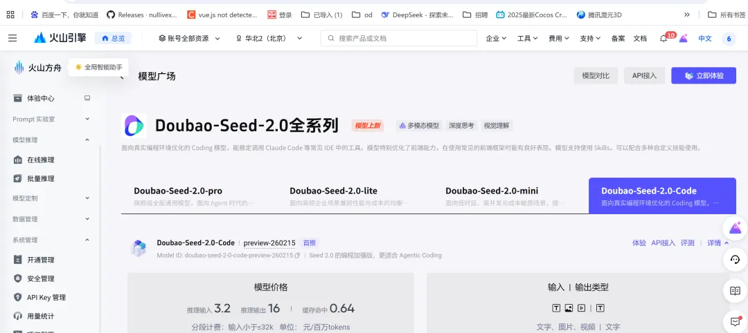The height and width of the screenshot is (333, 748).
Task: Open the 支持 dropdown menu
Action: tap(590, 39)
